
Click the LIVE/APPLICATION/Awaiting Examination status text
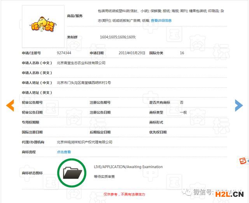(128, 167)
